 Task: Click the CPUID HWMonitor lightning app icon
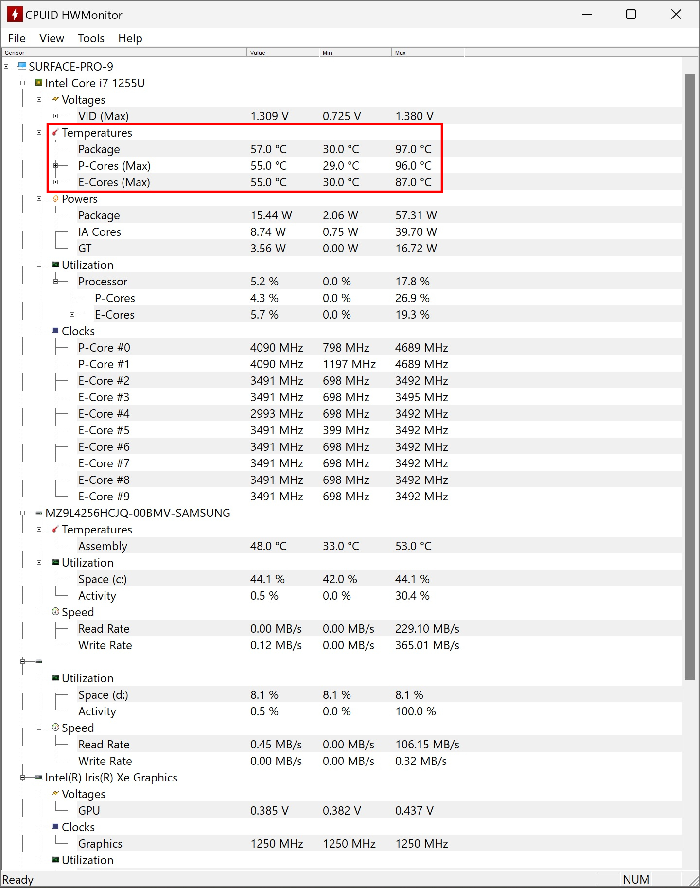15,15
